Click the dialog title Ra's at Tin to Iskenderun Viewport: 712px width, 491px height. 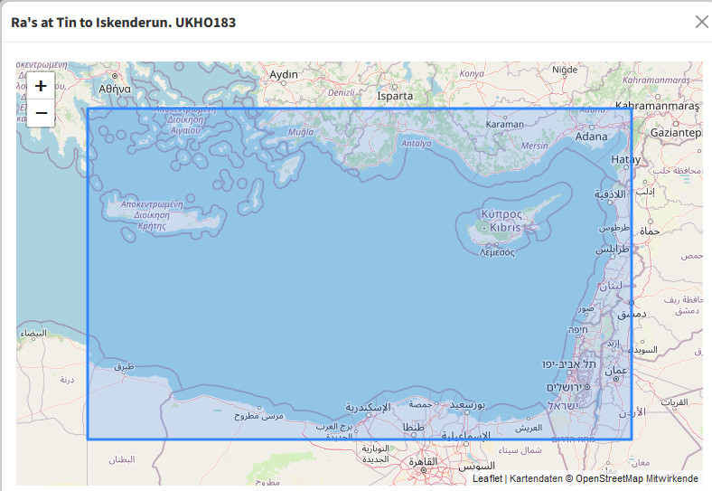coord(123,22)
